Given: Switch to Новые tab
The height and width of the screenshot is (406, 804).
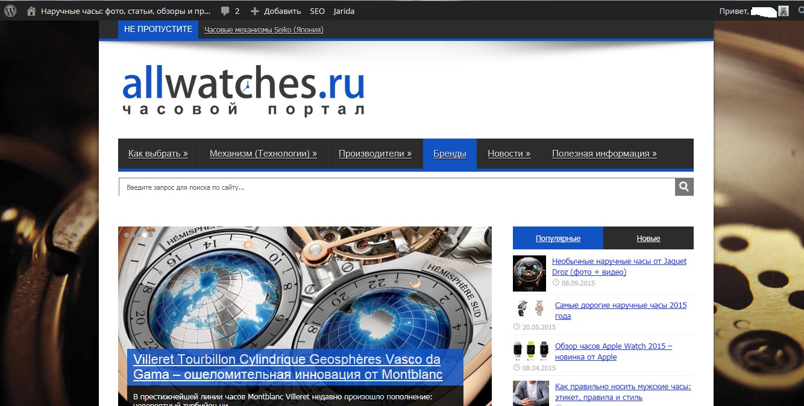Looking at the screenshot, I should 649,238.
